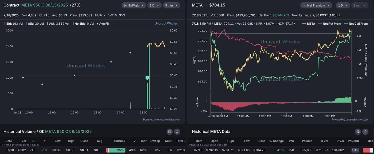374x154 pixels.
Task: Click the Net Prem $8,544,209 value
Action: point(281,15)
